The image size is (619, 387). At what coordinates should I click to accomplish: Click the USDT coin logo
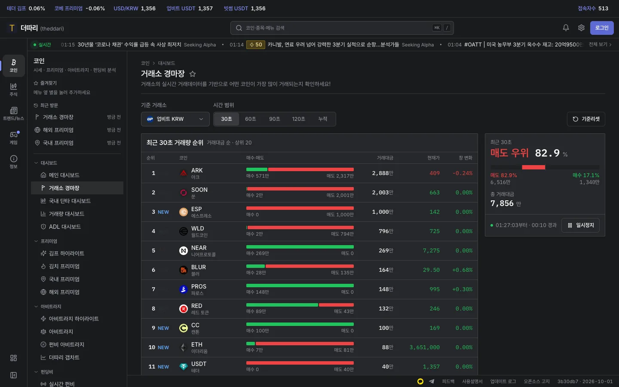click(184, 367)
